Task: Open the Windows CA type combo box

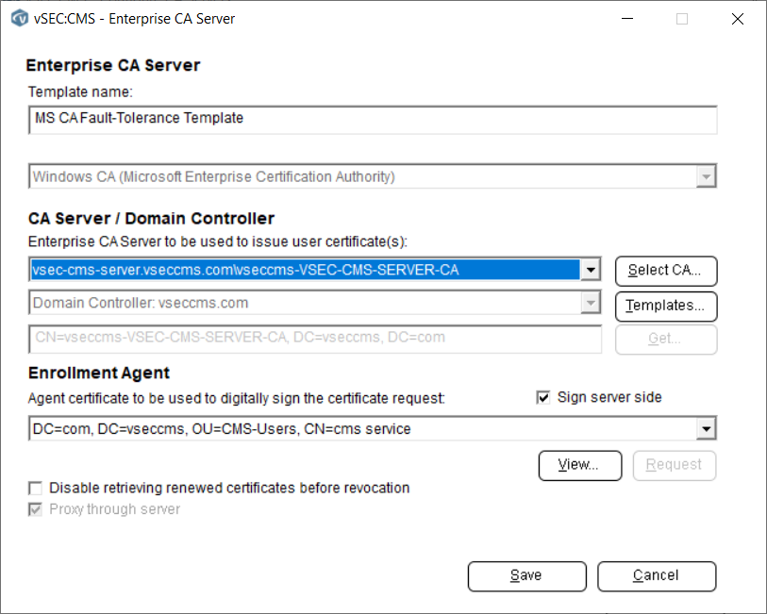Action: point(701,176)
